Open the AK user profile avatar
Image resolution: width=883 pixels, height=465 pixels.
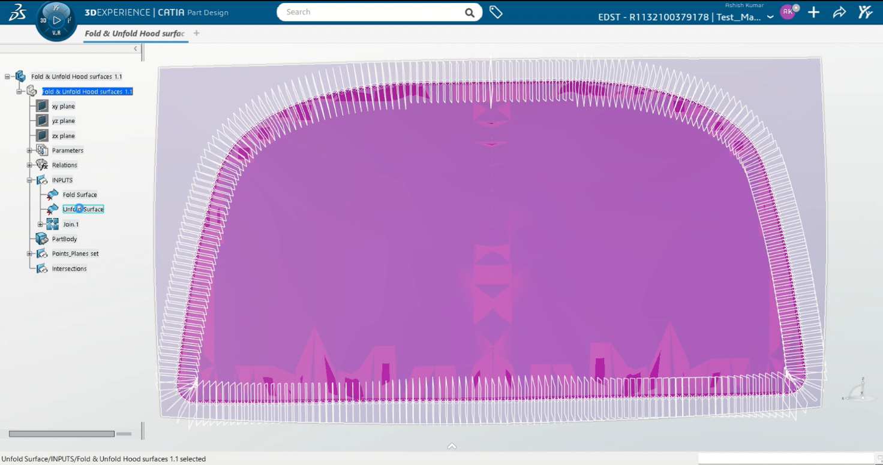pos(788,12)
